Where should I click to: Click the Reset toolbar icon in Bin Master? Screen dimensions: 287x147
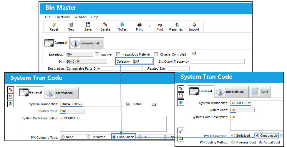click(54, 24)
